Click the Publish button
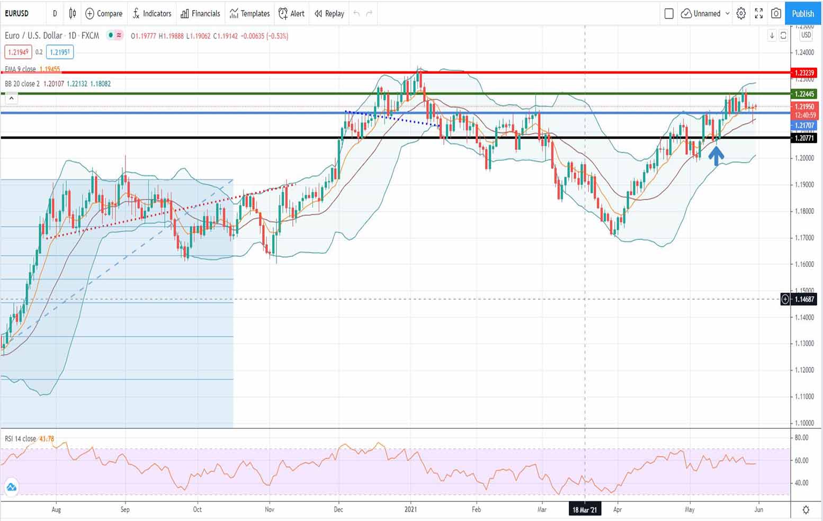The height and width of the screenshot is (521, 823). click(x=802, y=13)
